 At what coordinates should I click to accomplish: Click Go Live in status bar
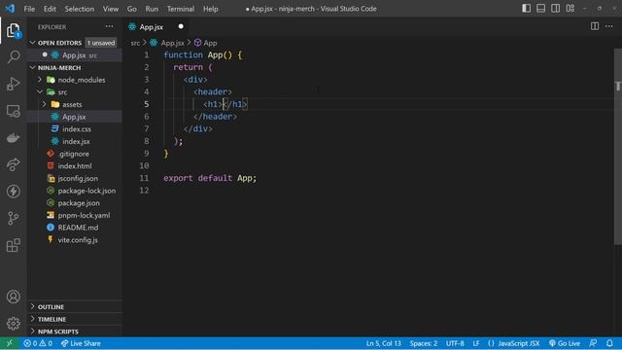565,343
